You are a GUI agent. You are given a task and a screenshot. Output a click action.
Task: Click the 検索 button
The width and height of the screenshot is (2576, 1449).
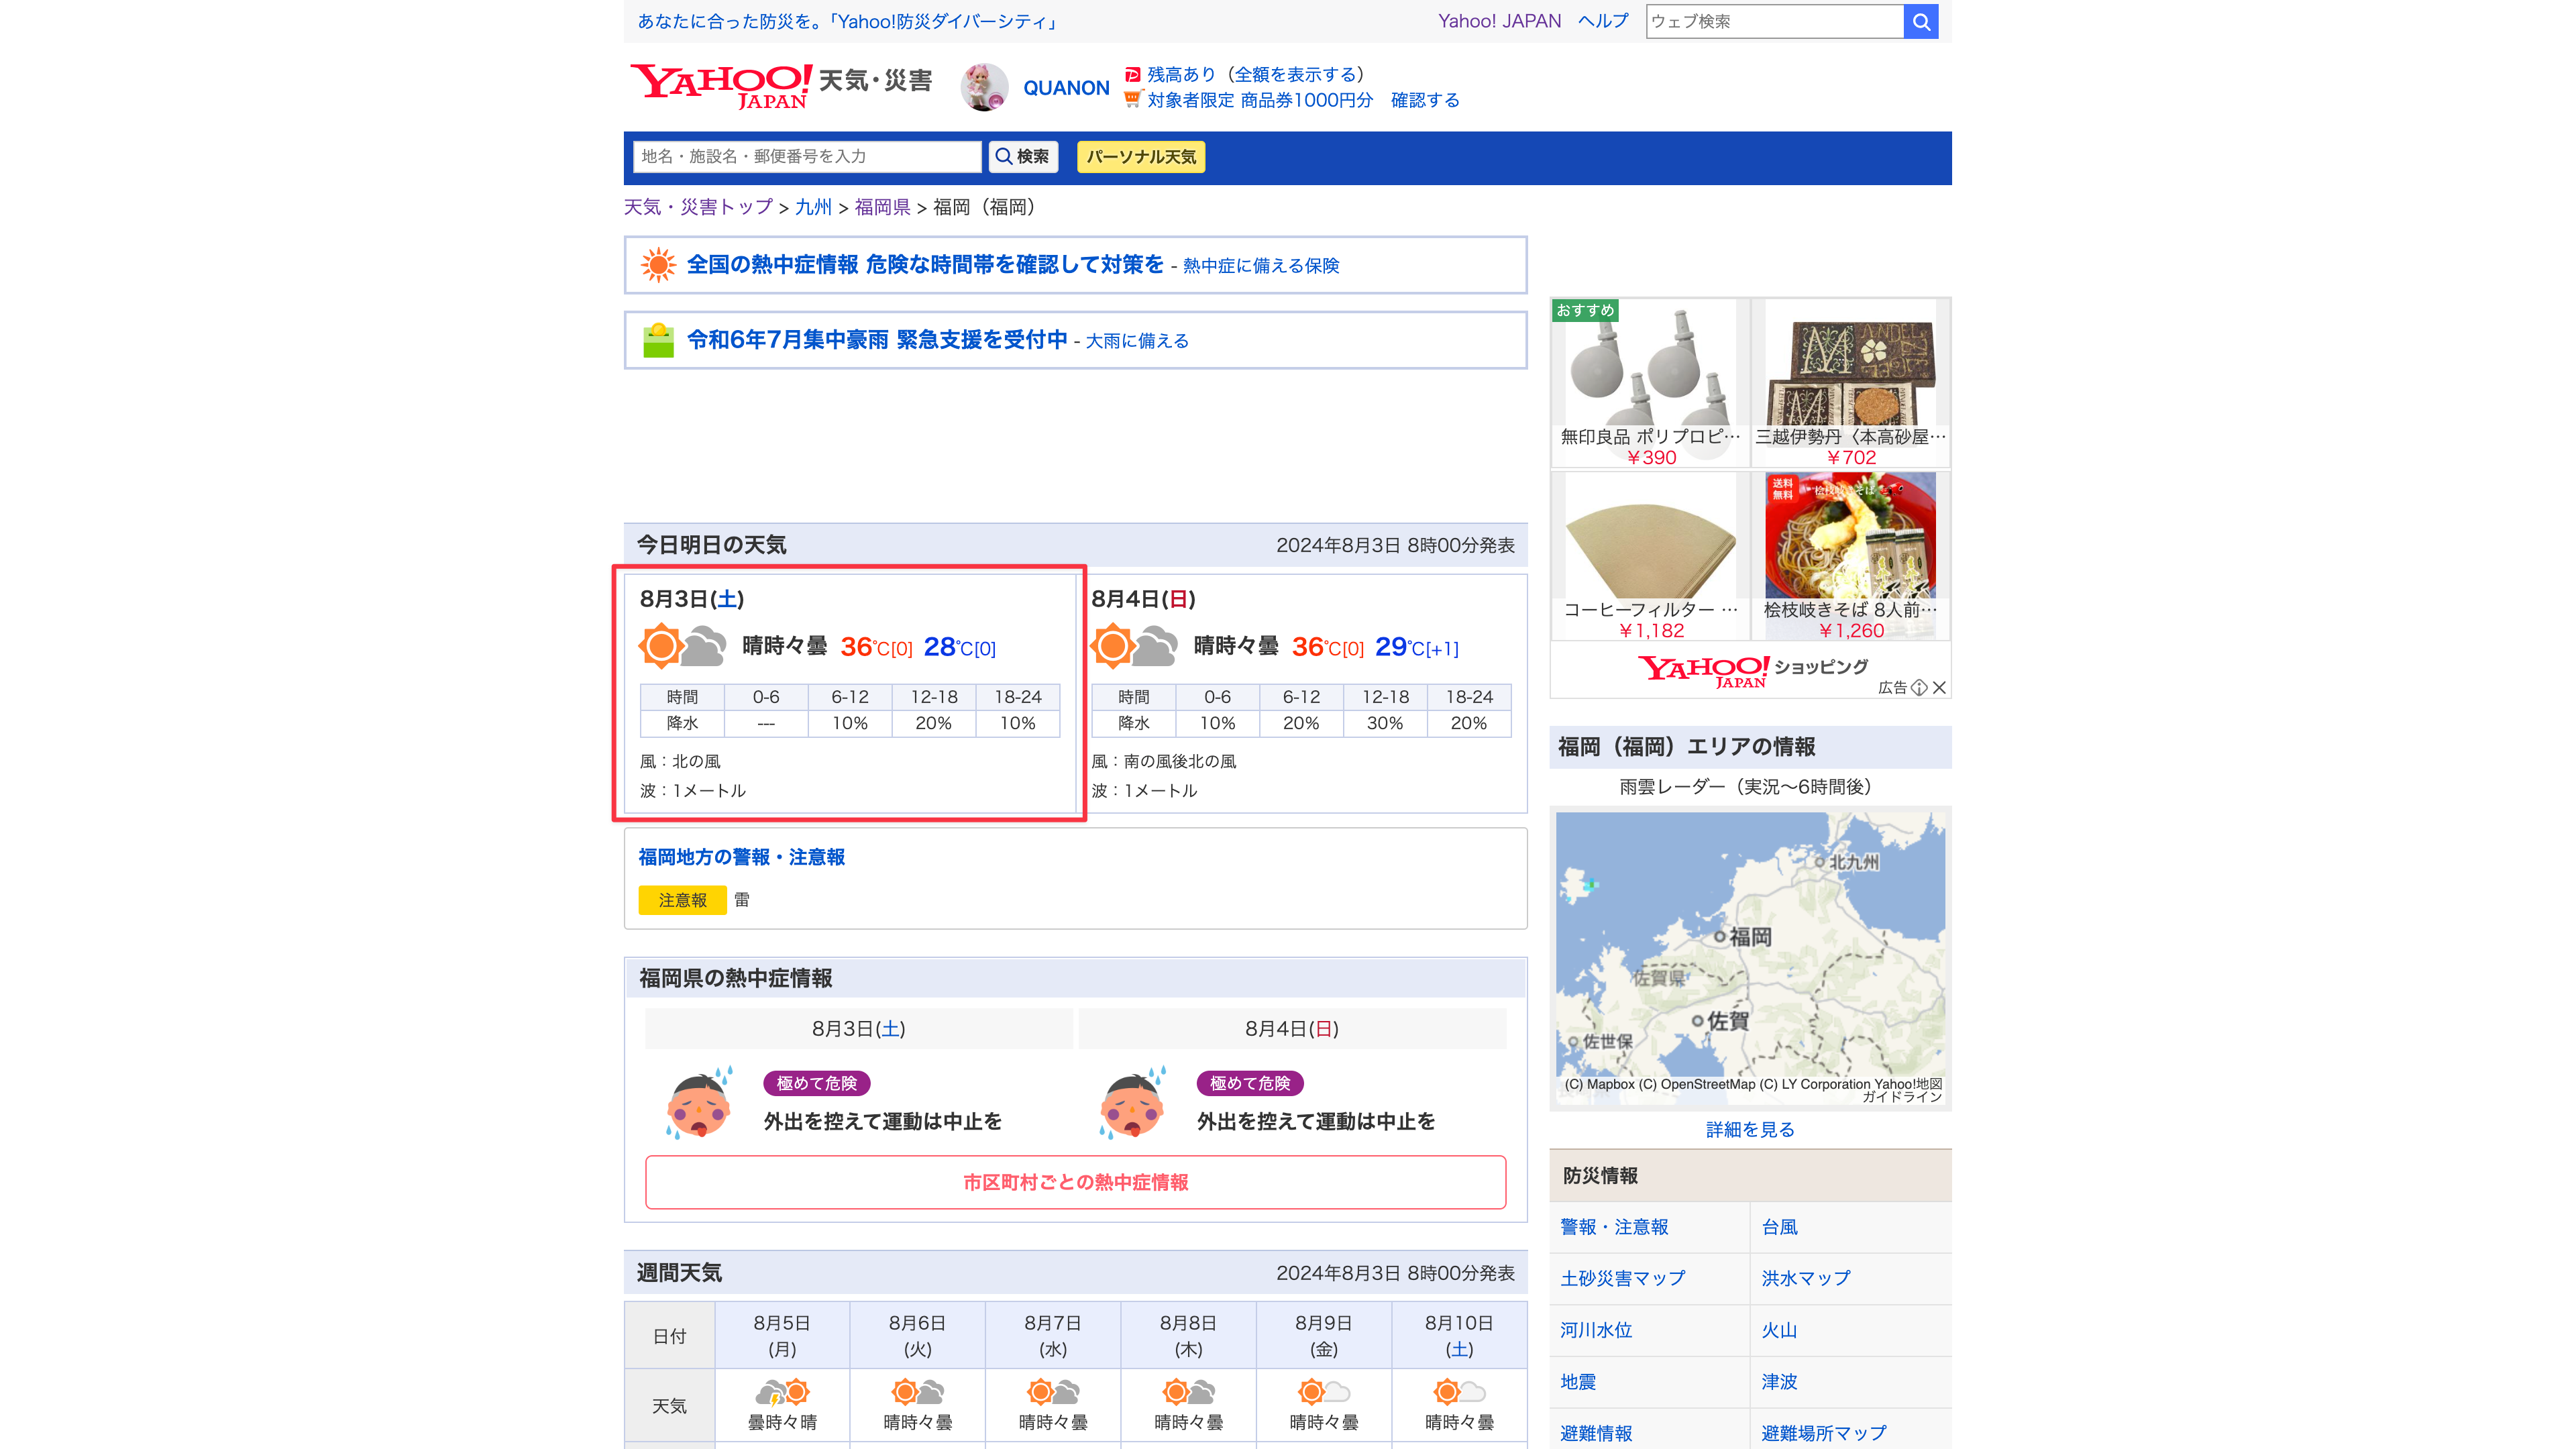(x=1022, y=157)
